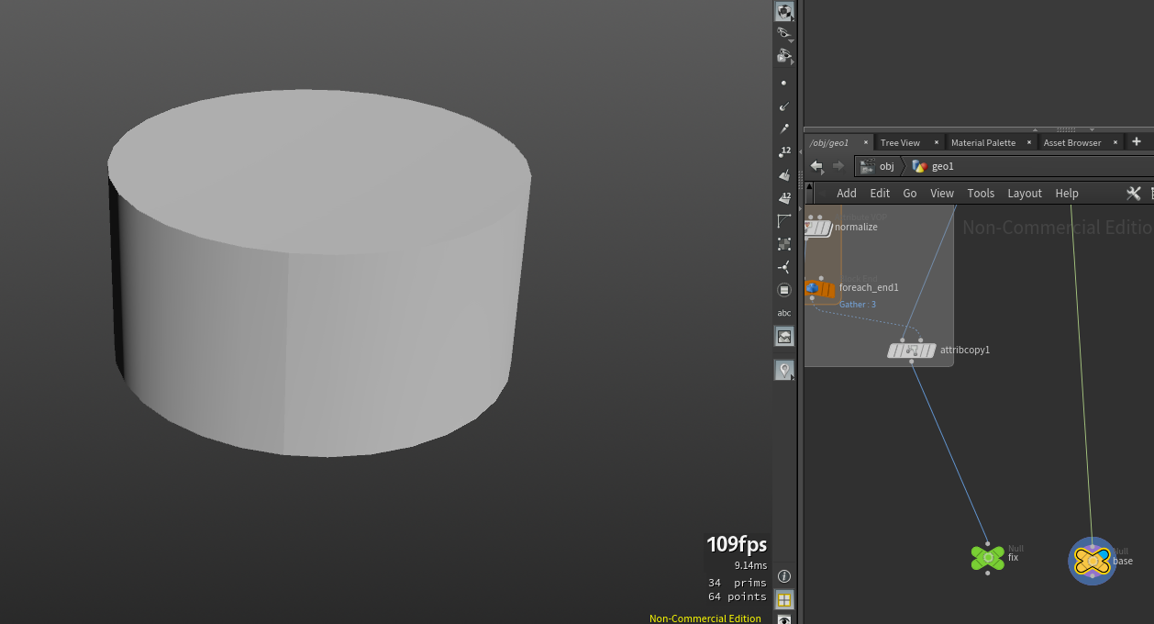Viewport: 1154px width, 624px height.
Task: Click the geo1 geometry shapes icon in path
Action: coord(919,166)
